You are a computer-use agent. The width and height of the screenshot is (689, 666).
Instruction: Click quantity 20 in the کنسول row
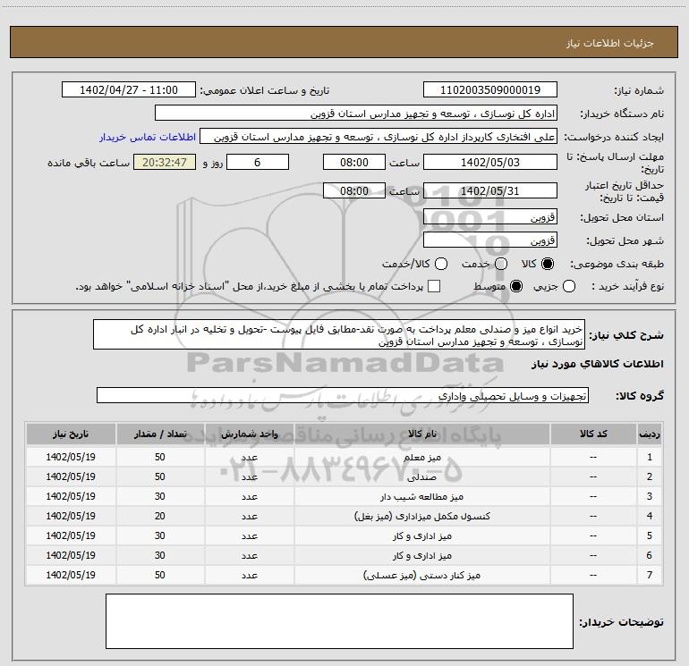click(160, 516)
